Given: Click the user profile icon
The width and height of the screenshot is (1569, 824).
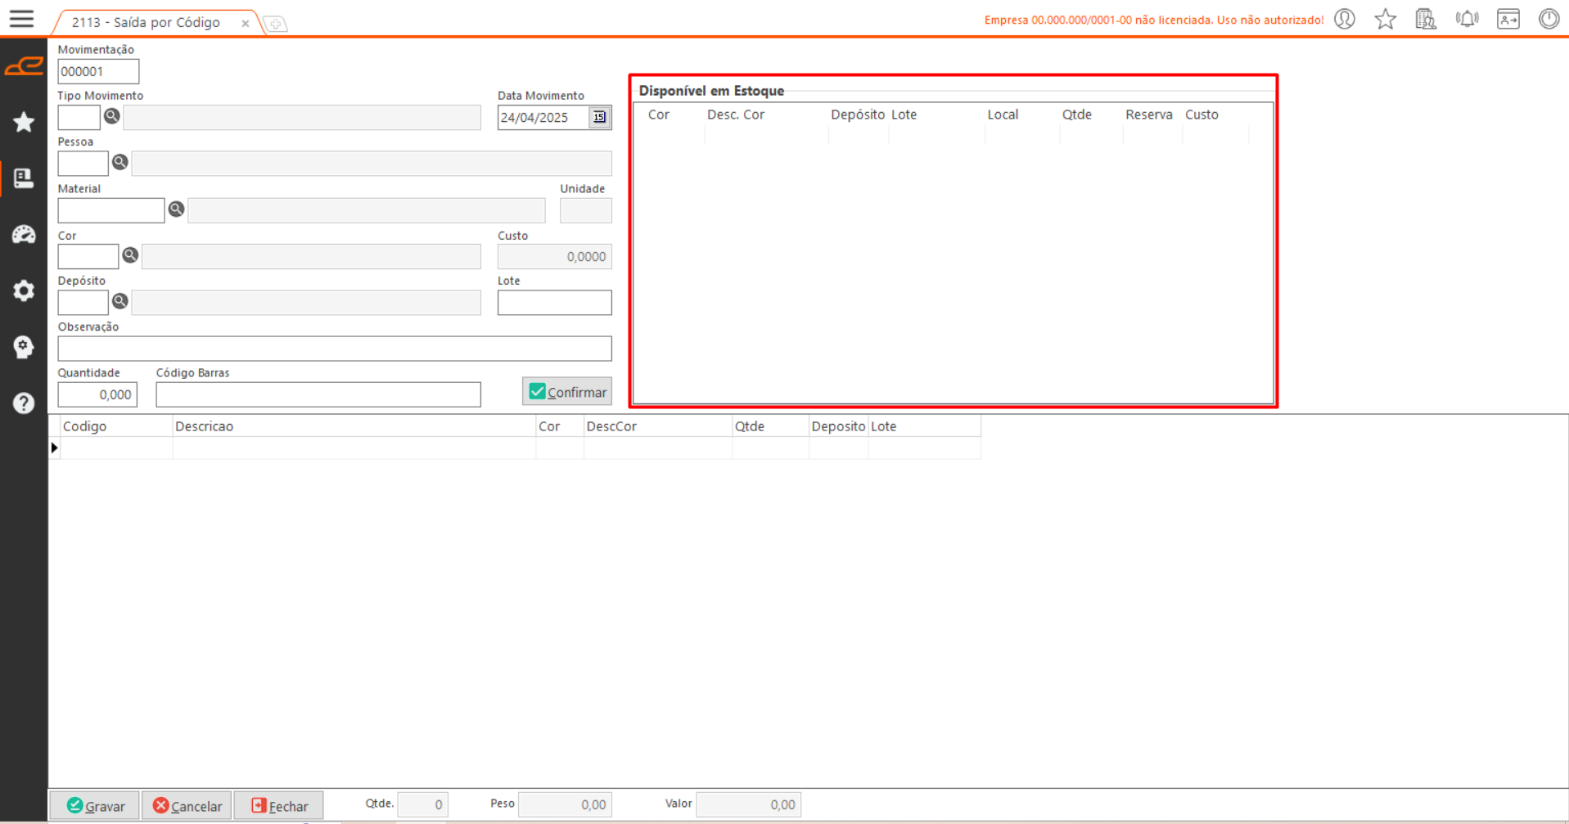Looking at the screenshot, I should pos(1345,19).
